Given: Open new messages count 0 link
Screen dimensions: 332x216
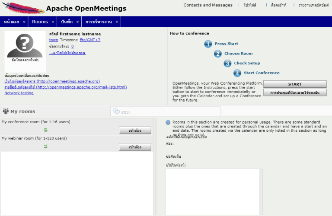Looking at the screenshot, I should point(73,46).
